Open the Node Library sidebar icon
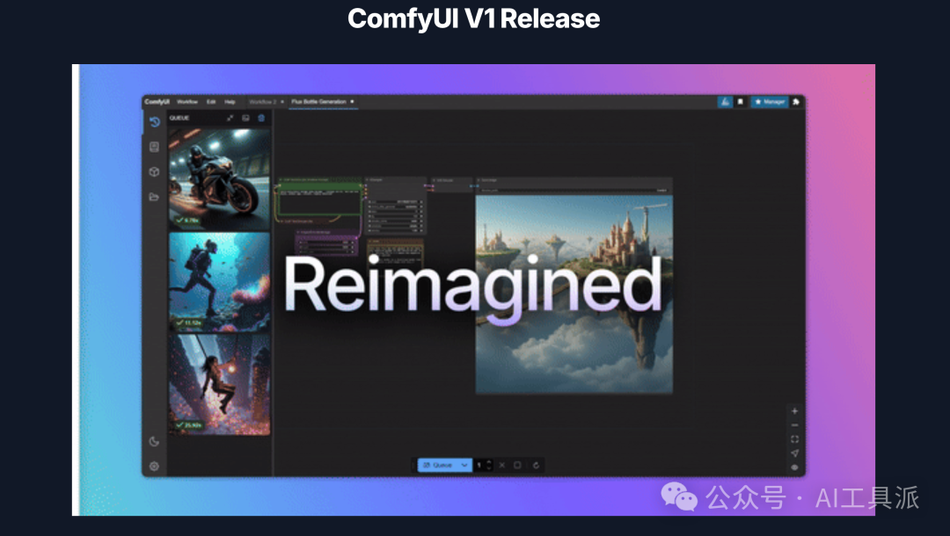The image size is (950, 536). (x=155, y=147)
